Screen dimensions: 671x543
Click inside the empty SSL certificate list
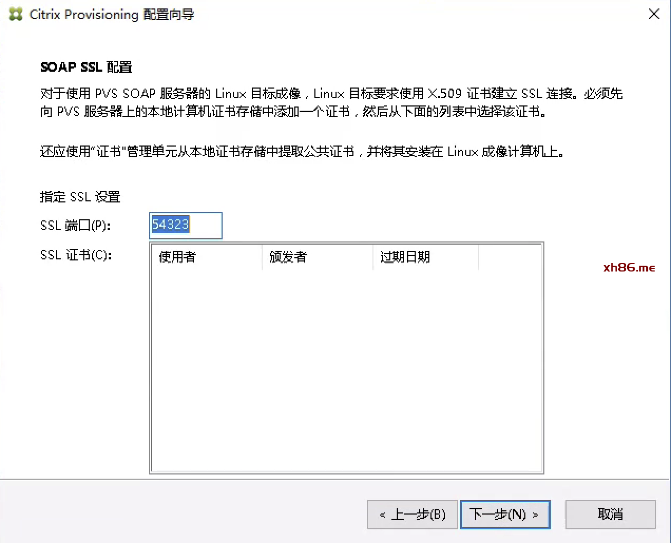click(x=346, y=369)
